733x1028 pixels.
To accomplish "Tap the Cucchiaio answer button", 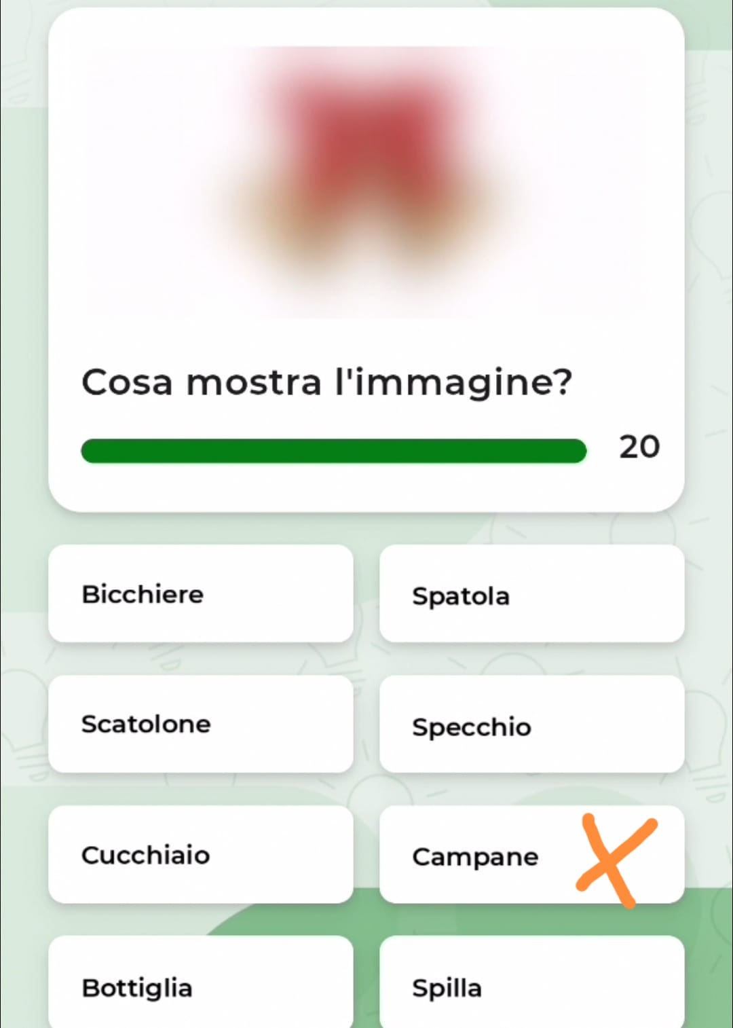I will tap(200, 854).
